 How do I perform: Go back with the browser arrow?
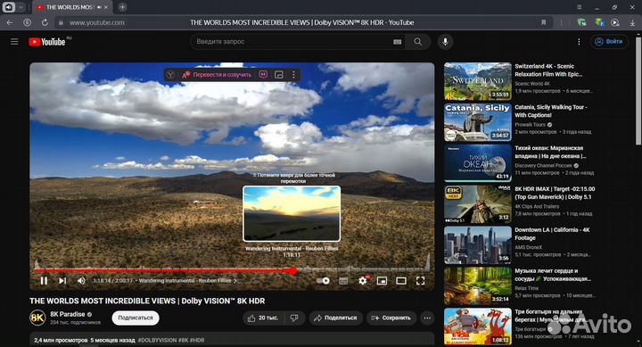(10, 22)
